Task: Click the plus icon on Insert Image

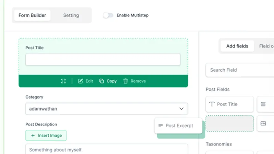Action: (33, 136)
